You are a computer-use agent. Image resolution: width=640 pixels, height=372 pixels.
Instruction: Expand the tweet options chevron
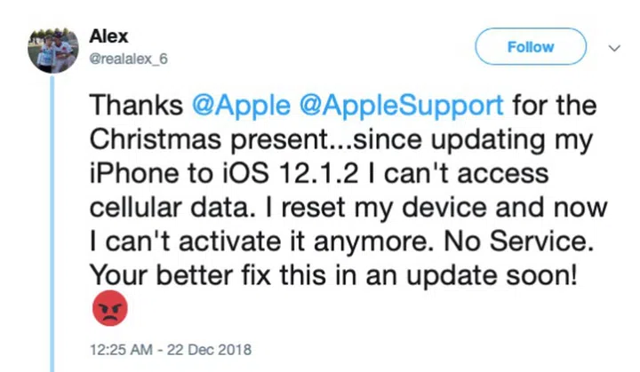click(x=613, y=46)
